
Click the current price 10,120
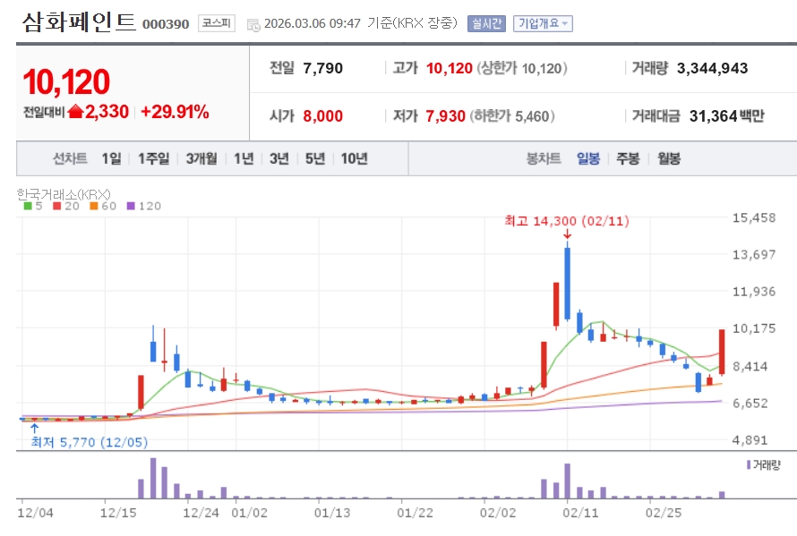[66, 82]
